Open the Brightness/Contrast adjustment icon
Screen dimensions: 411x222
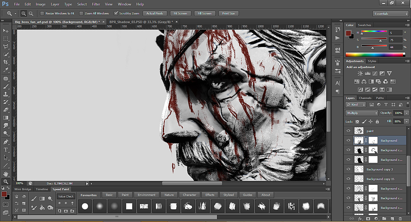[x=360, y=73]
